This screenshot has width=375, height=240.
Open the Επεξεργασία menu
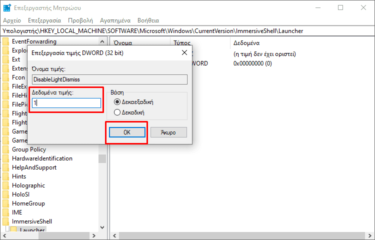pos(44,20)
